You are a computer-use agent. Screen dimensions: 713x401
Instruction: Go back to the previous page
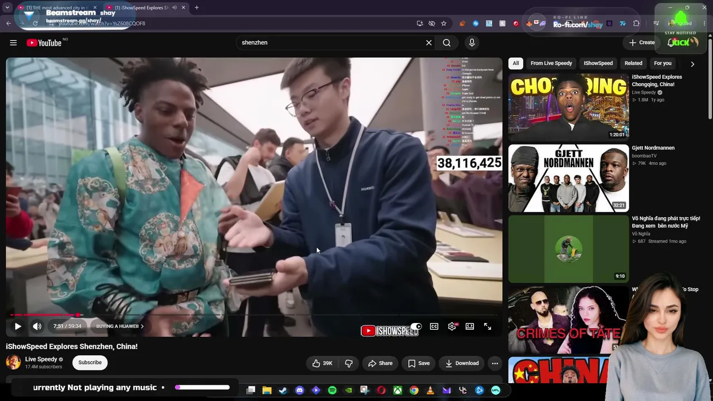click(x=8, y=23)
